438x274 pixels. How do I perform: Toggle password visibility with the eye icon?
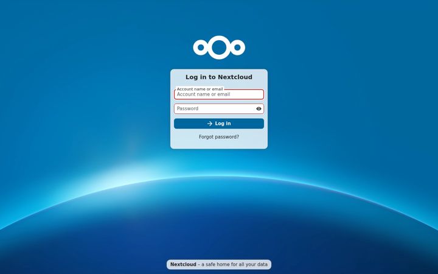259,109
